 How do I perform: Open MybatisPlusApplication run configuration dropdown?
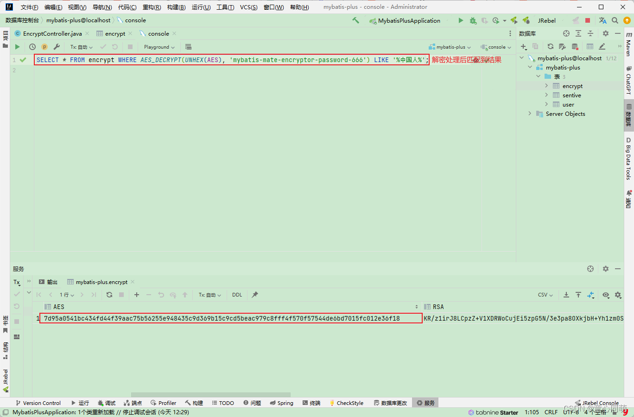pyautogui.click(x=405, y=20)
